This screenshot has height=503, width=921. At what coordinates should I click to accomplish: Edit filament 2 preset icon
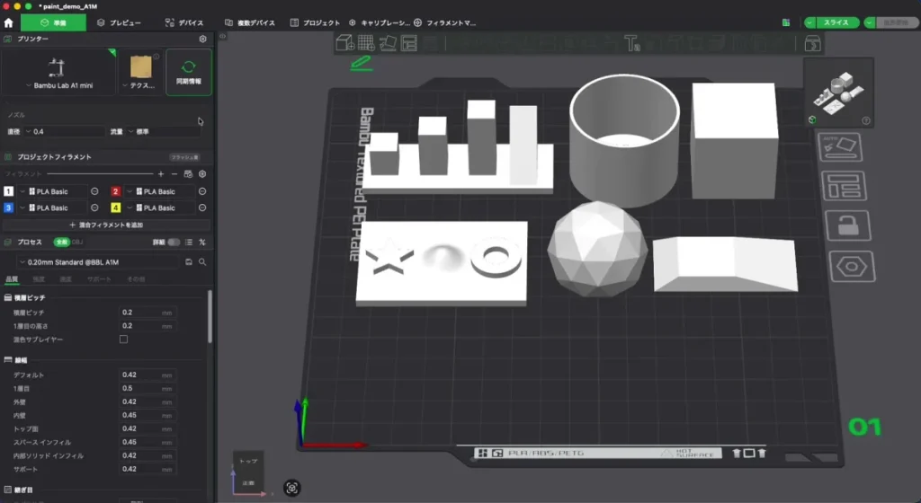coord(202,191)
